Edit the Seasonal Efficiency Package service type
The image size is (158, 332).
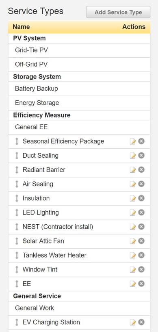pyautogui.click(x=133, y=141)
